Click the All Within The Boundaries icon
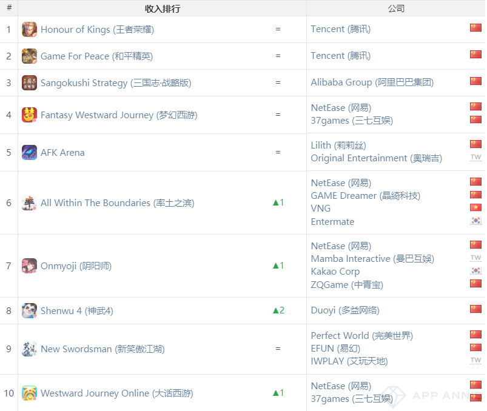Viewport: 487px width, 411px height. pyautogui.click(x=29, y=203)
